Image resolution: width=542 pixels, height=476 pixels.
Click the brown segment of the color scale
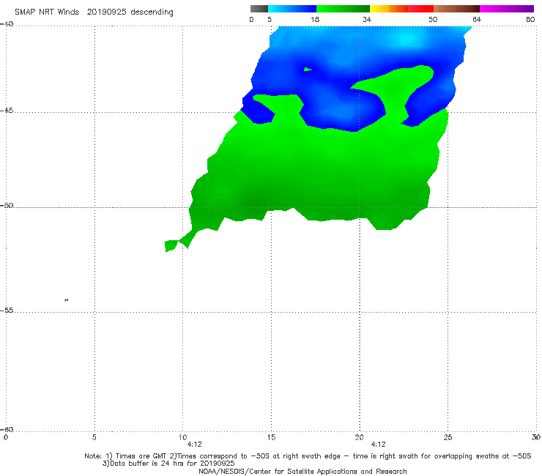456,9
